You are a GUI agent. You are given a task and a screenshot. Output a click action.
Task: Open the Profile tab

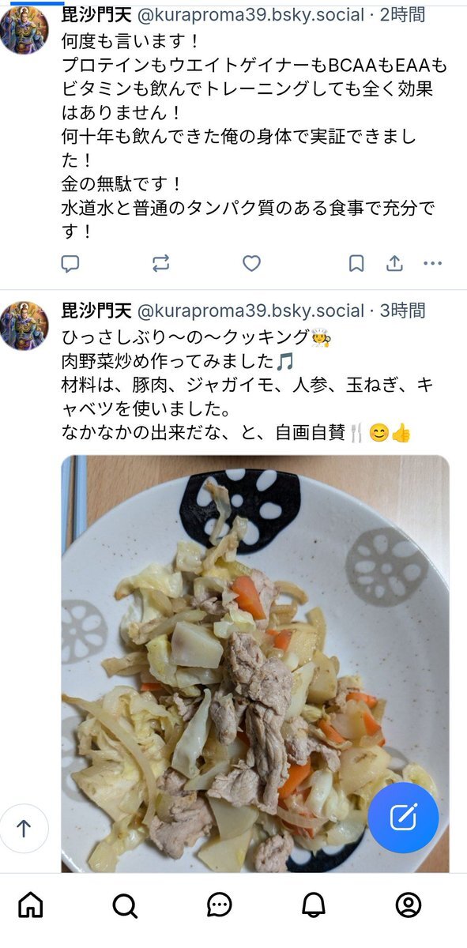click(x=408, y=905)
